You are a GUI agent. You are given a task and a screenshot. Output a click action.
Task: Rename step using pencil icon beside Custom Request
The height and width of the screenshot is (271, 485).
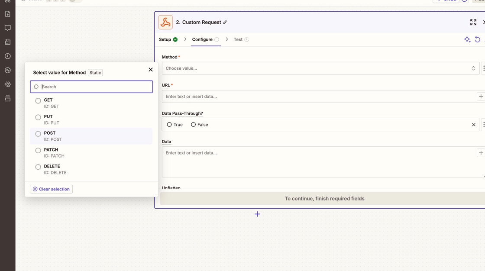(225, 22)
